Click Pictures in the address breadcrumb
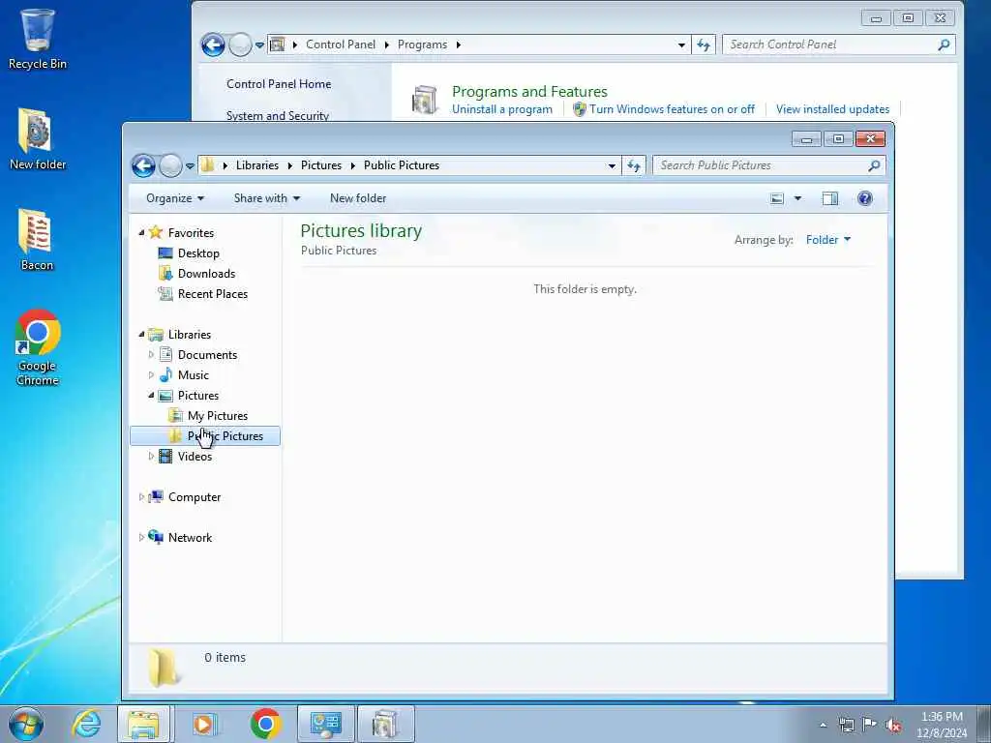 [321, 165]
